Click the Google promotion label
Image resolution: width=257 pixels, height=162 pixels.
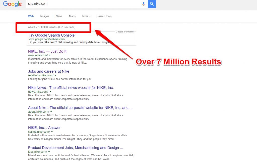click(124, 32)
